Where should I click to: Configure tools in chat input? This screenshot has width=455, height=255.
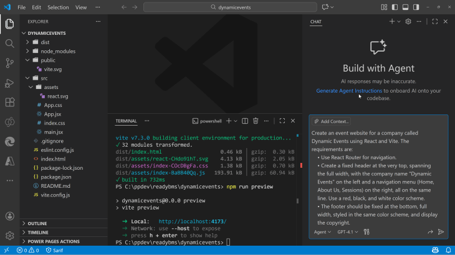point(366,232)
